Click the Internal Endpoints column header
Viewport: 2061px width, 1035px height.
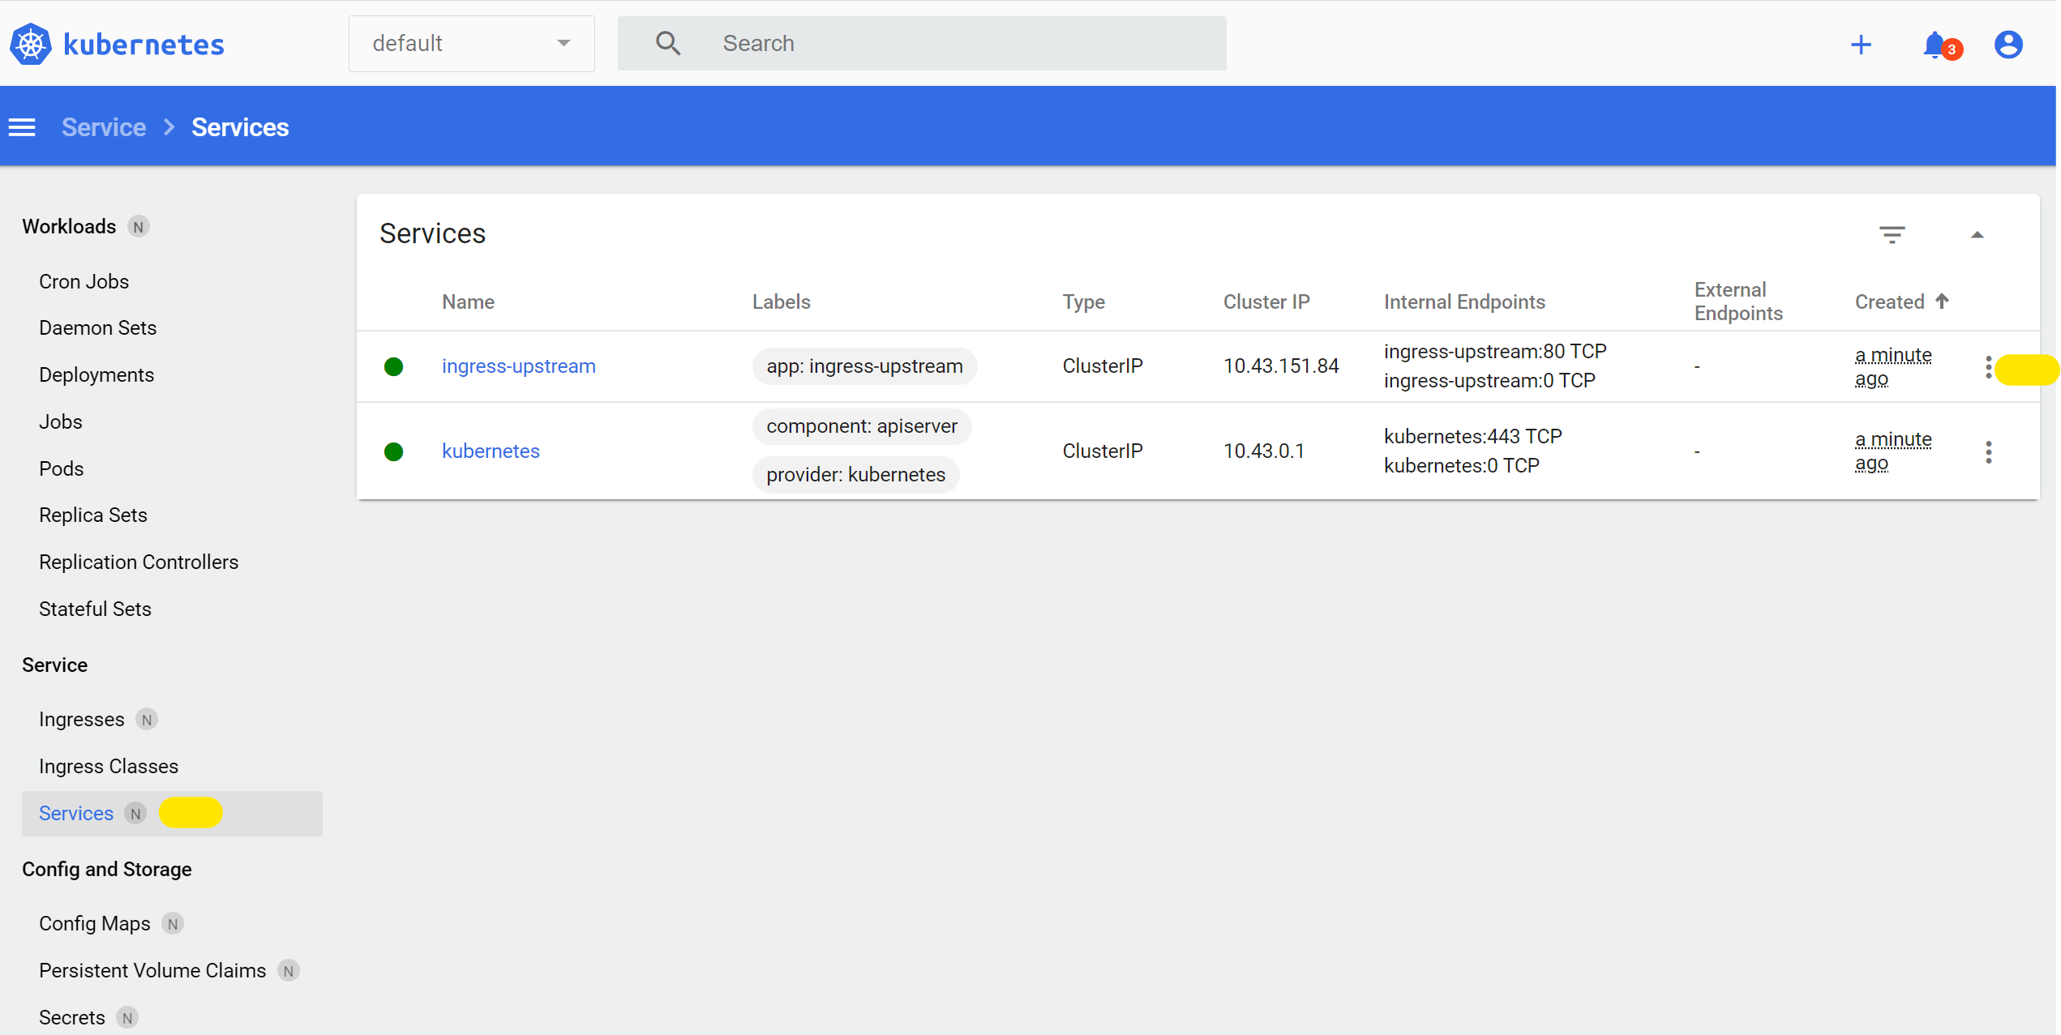point(1464,302)
